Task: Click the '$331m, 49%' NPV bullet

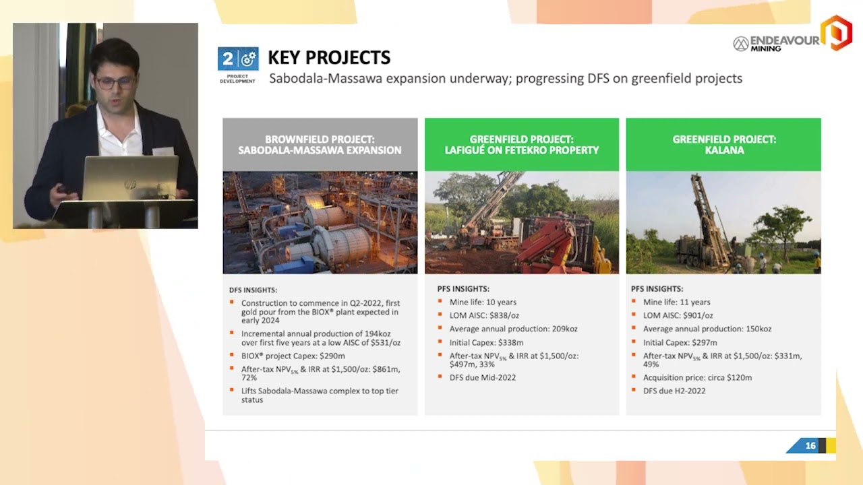Action: [x=723, y=360]
